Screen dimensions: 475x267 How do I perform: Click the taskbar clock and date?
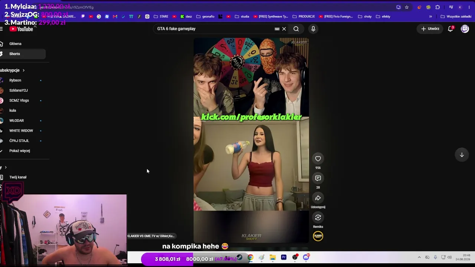pos(463,257)
